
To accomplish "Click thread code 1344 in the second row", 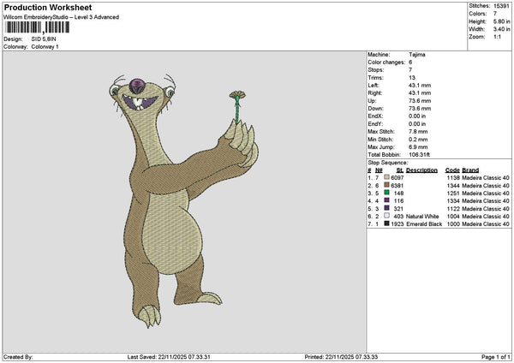I will (x=453, y=186).
